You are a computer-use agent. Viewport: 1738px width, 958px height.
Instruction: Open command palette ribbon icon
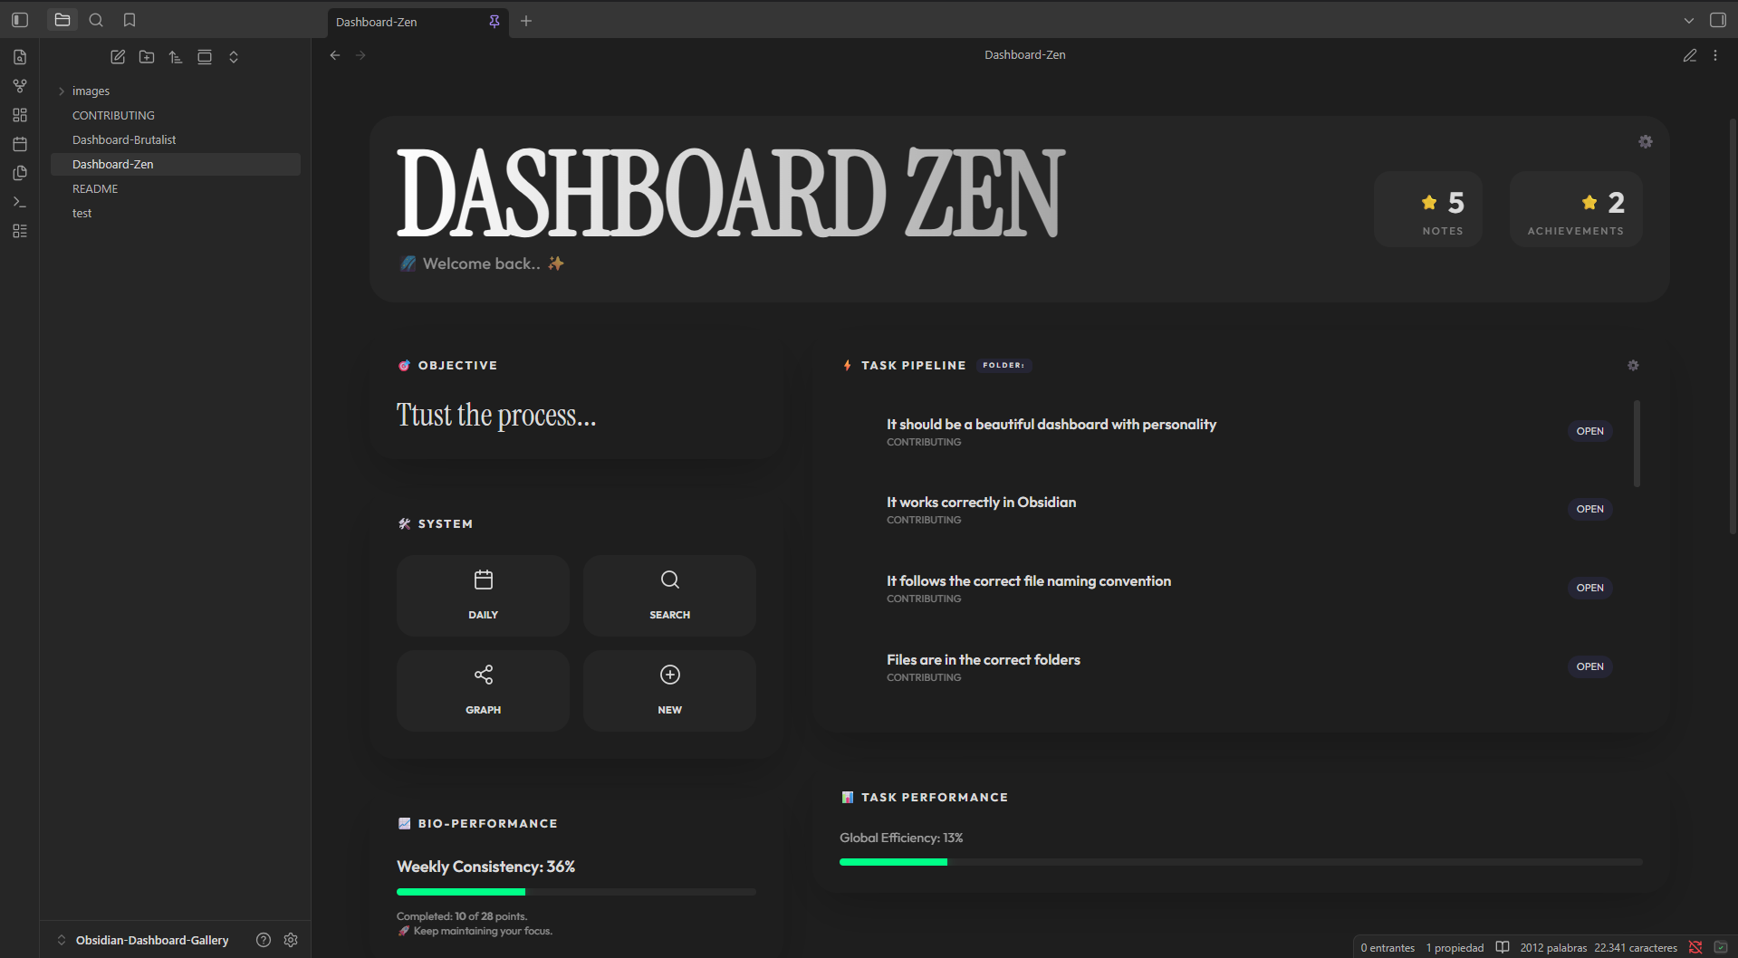pos(20,202)
